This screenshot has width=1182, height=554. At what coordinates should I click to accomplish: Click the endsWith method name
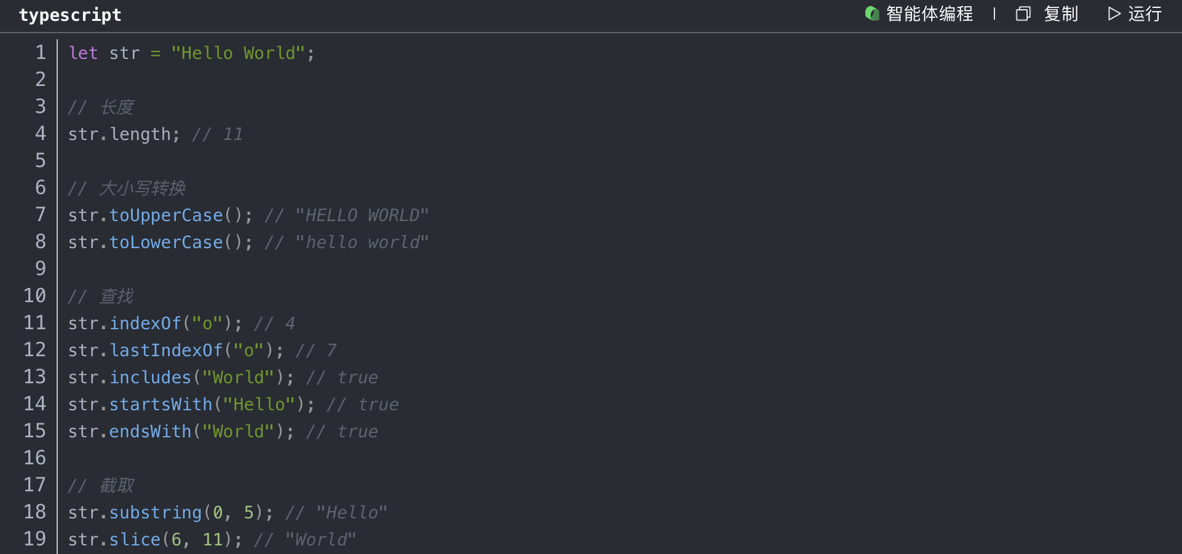(x=150, y=432)
